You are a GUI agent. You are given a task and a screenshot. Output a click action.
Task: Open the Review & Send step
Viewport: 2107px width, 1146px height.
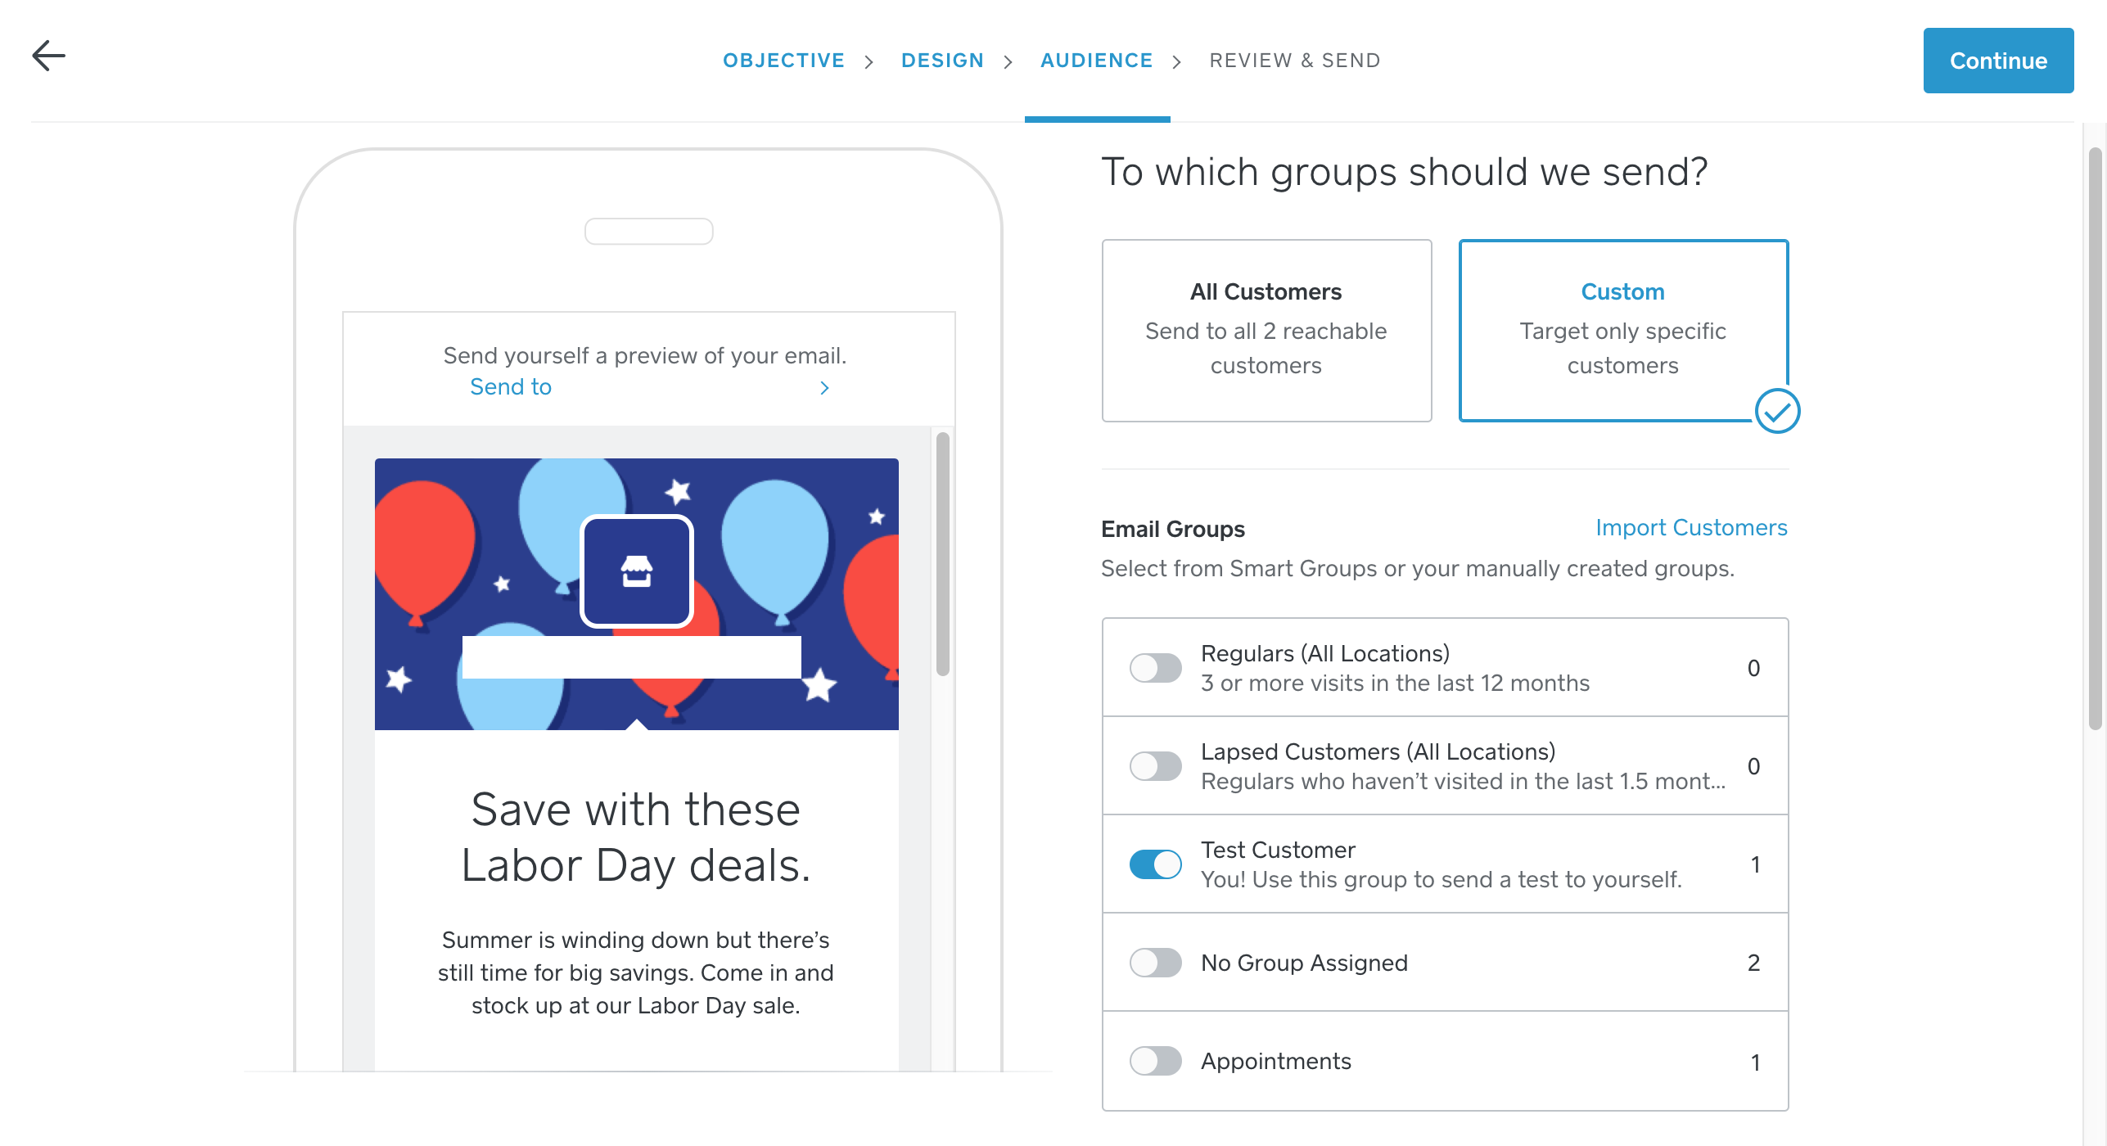[1295, 61]
